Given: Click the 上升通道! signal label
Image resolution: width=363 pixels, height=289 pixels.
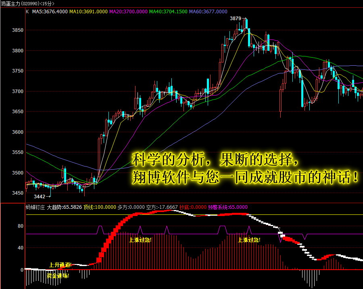Looking at the screenshot, I should tap(60, 265).
